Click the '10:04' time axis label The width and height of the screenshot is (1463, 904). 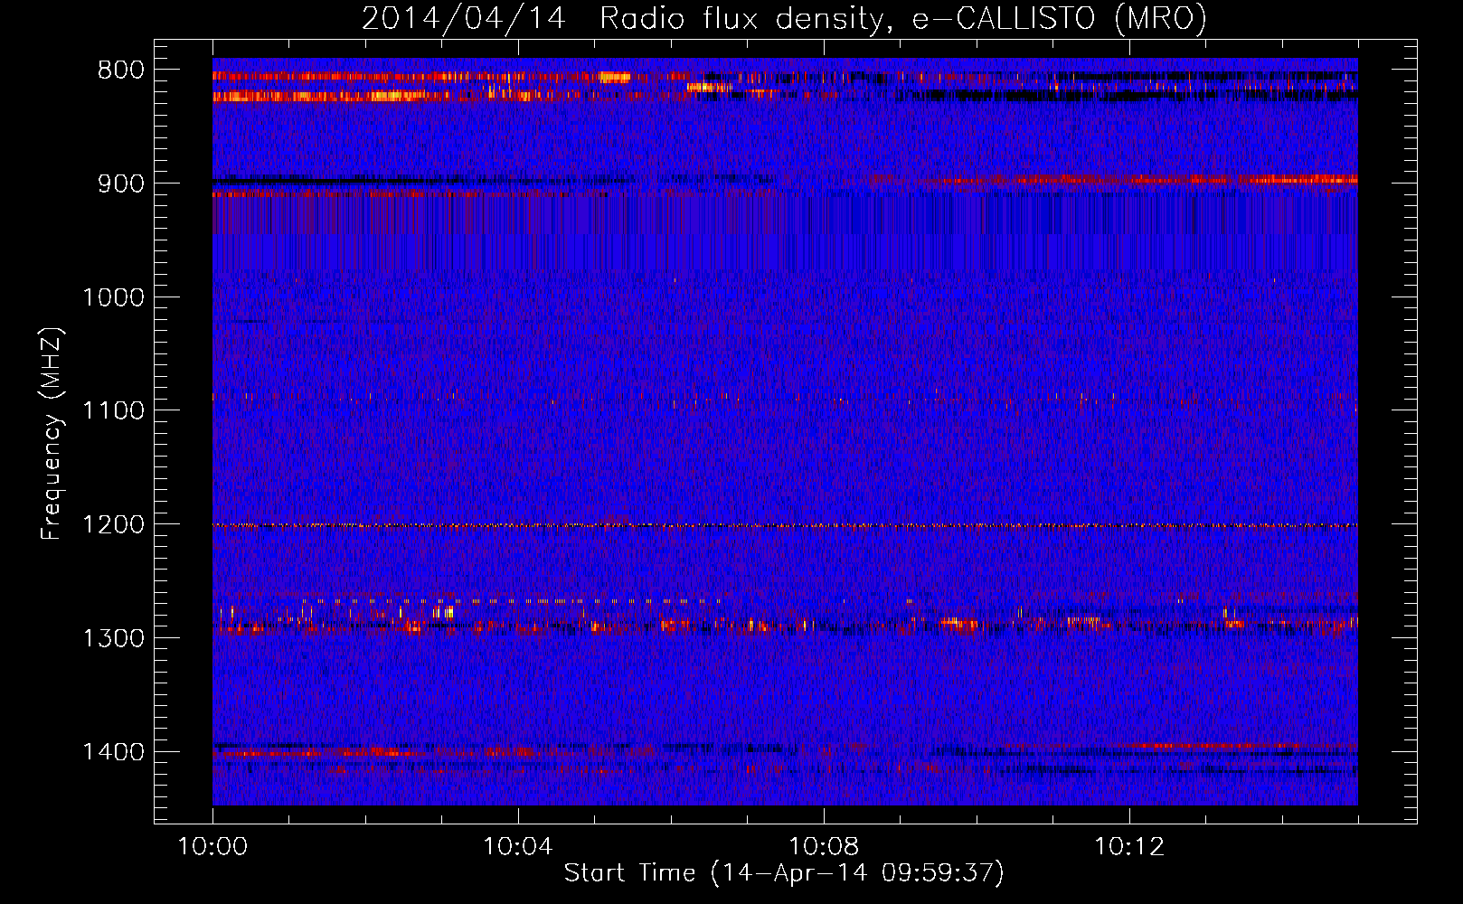pos(518,847)
